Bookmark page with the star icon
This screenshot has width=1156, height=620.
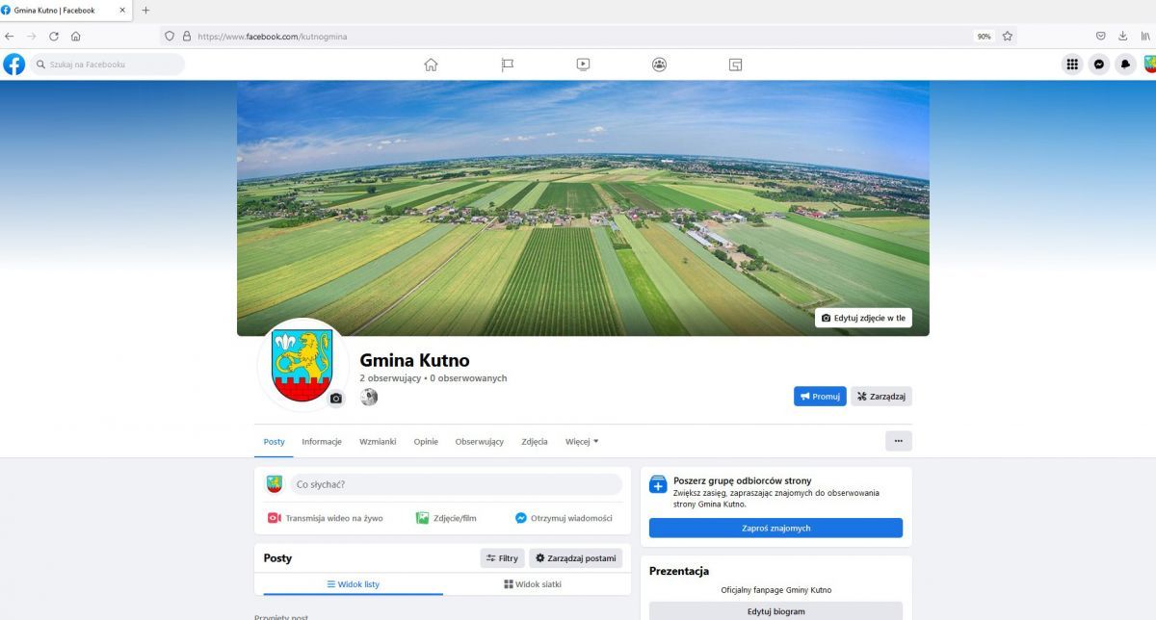click(1008, 36)
